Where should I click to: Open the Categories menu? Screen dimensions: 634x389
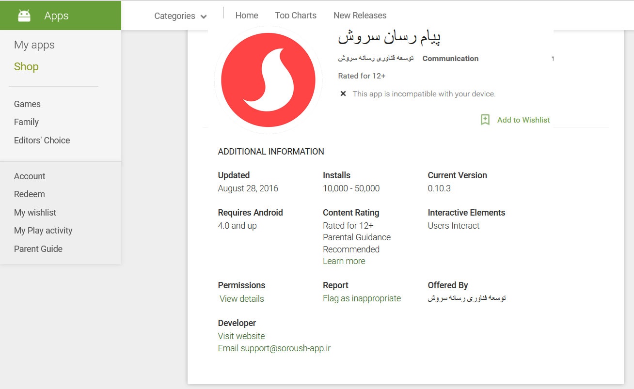(x=180, y=16)
